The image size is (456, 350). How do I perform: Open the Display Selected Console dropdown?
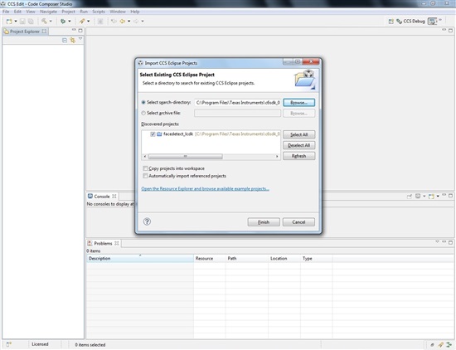(424, 197)
